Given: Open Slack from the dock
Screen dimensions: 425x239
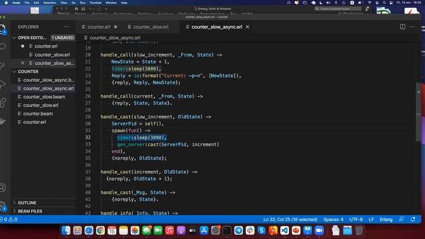Looking at the screenshot, I should pos(250,230).
